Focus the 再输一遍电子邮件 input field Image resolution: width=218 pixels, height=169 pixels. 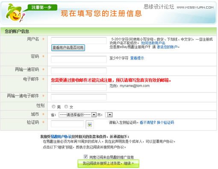click(79, 97)
